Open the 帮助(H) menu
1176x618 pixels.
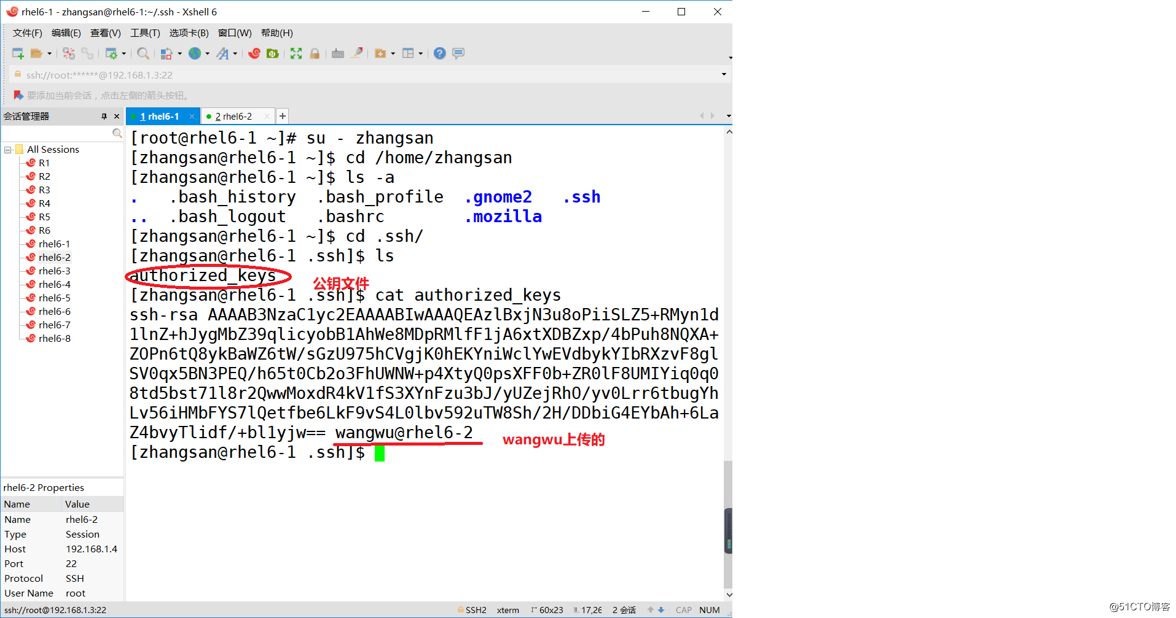[x=276, y=33]
